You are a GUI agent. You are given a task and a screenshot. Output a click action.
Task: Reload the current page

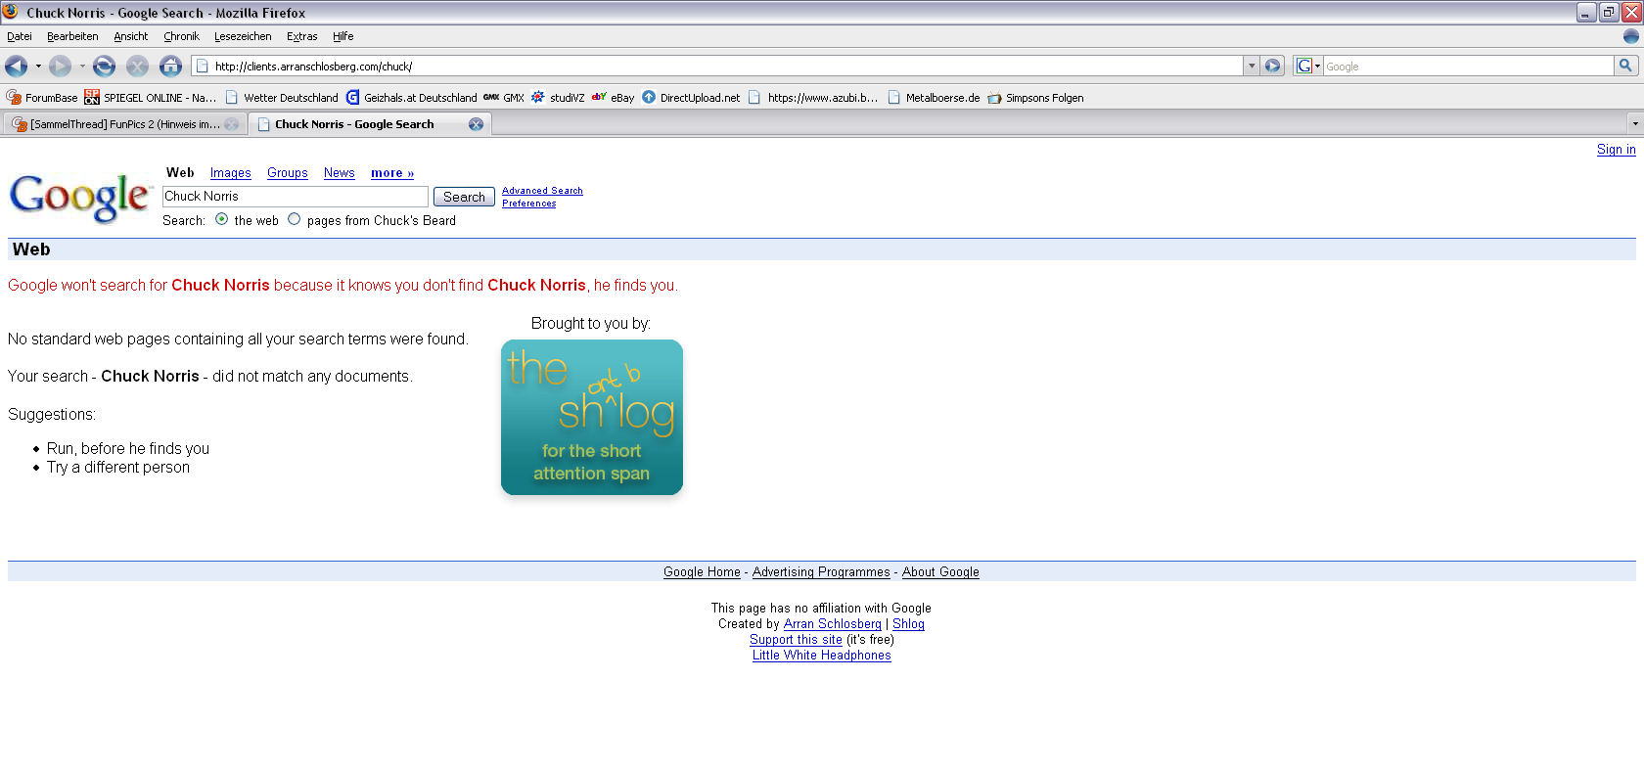pos(104,66)
